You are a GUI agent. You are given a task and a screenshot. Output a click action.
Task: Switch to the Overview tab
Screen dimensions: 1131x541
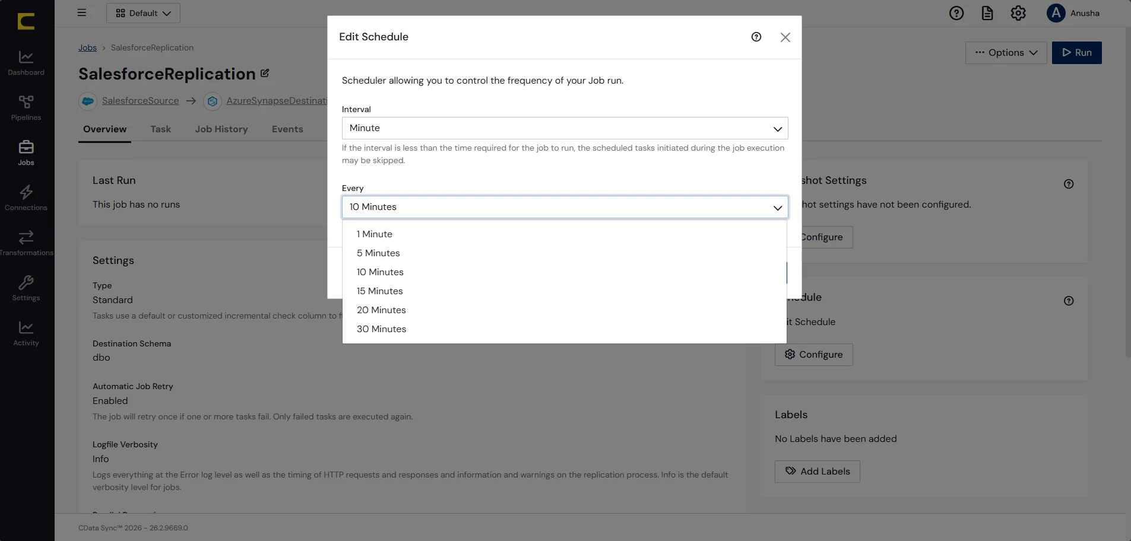click(x=104, y=129)
